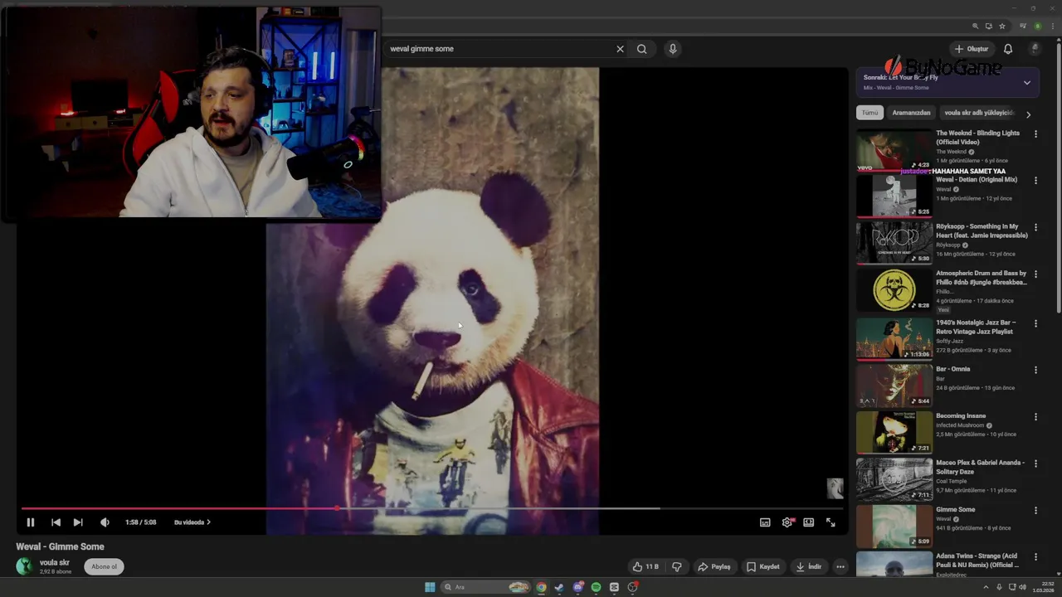Open options for Weval Gimme Some suggestion
The height and width of the screenshot is (597, 1062).
pyautogui.click(x=1035, y=510)
